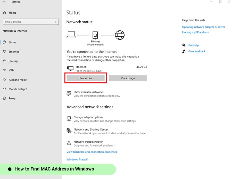Click the Airplane mode icon
This screenshot has width=232, height=179.
click(x=4, y=80)
